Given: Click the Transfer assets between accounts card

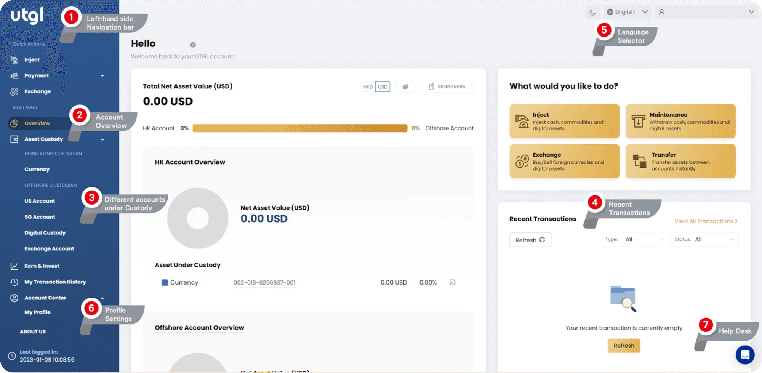Looking at the screenshot, I should coord(680,161).
